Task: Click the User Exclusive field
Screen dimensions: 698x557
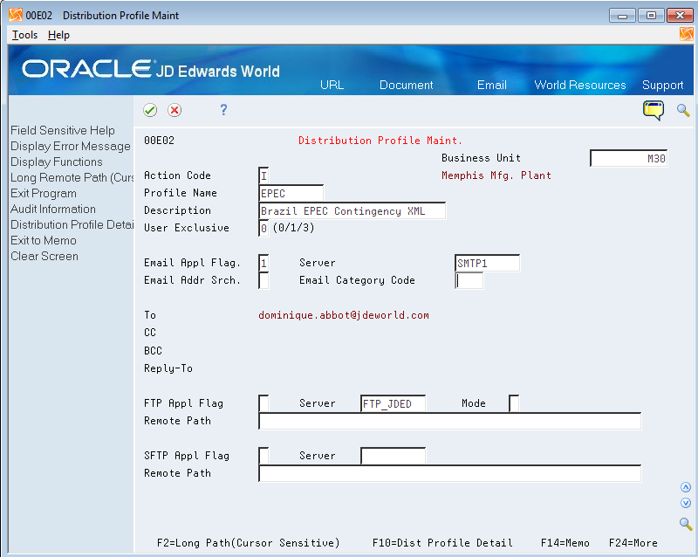Action: tap(263, 228)
